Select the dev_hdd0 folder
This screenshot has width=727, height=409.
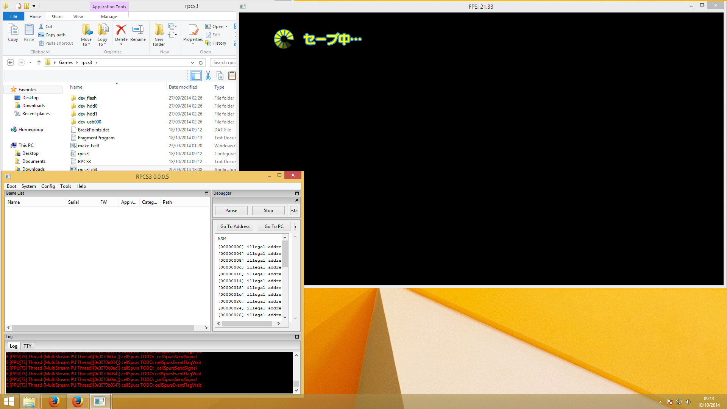(x=87, y=106)
